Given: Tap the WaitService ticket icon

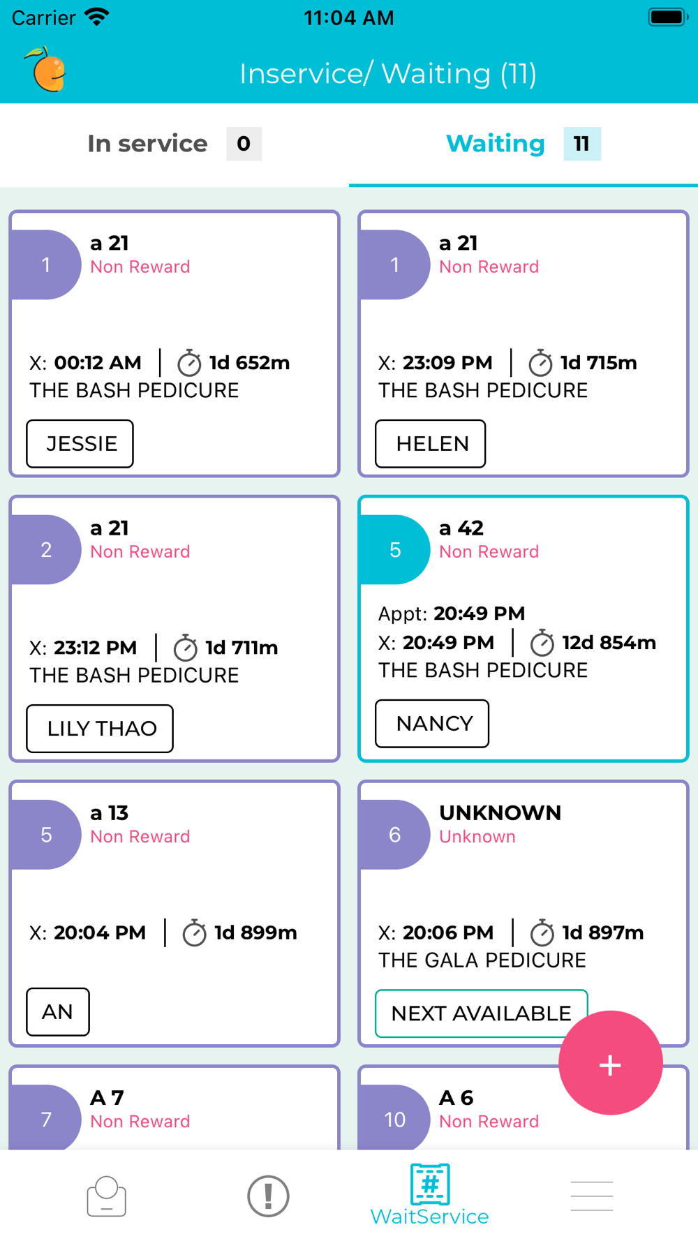Looking at the screenshot, I should (430, 1185).
